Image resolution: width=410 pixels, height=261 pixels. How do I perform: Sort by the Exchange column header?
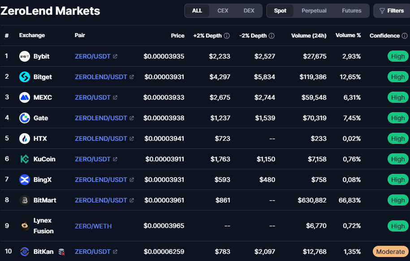[32, 35]
